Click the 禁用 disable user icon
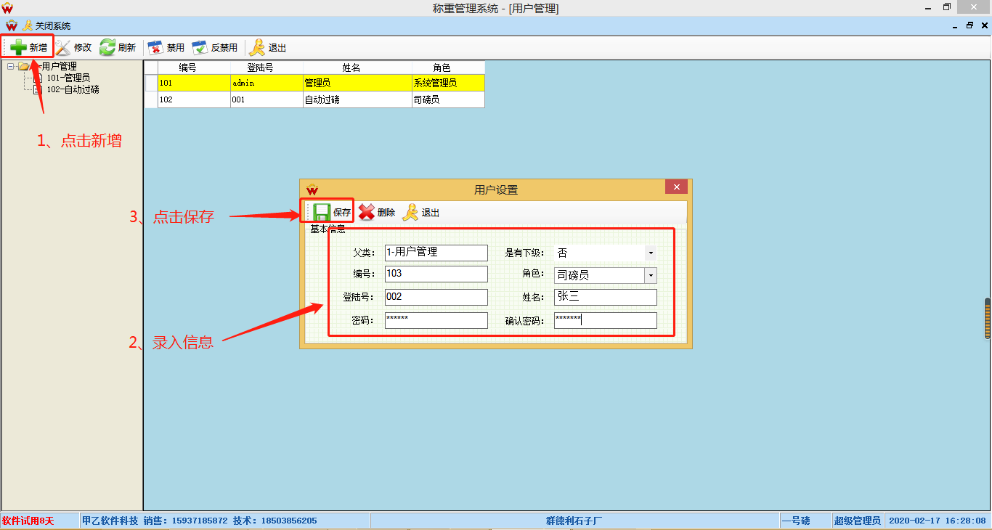 tap(155, 48)
